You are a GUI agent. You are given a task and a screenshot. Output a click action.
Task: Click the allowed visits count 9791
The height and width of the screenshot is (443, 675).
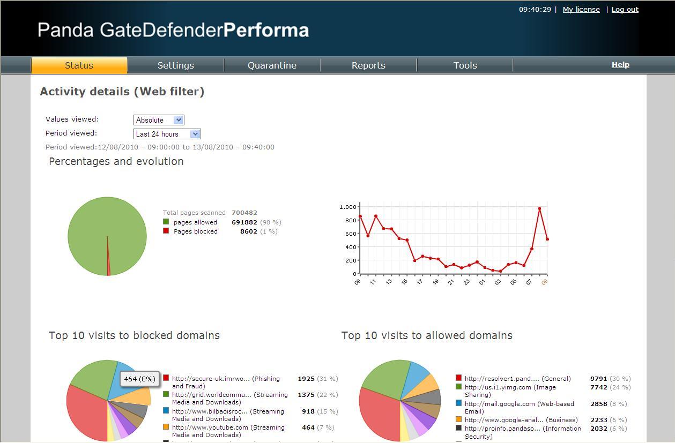click(x=599, y=379)
